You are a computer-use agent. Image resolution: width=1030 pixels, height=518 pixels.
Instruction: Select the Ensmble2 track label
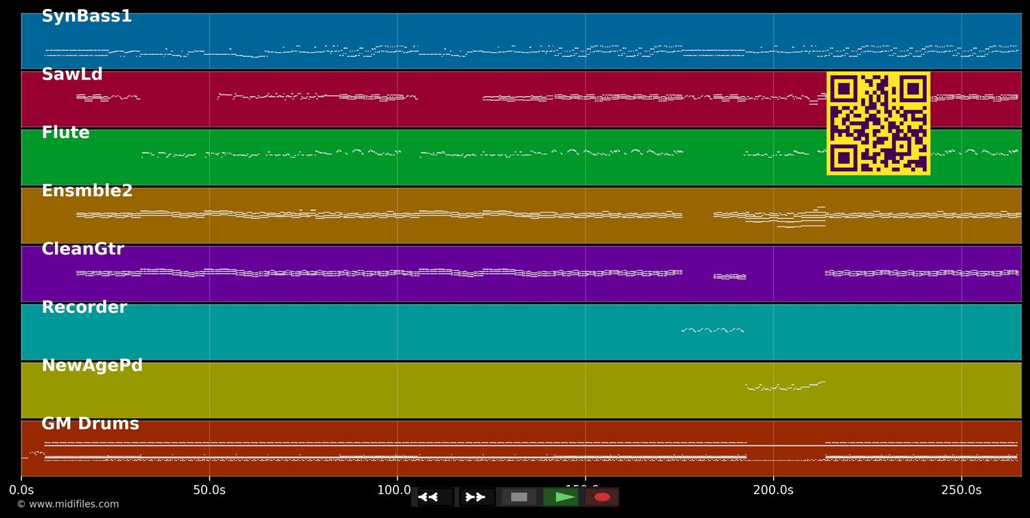[87, 191]
